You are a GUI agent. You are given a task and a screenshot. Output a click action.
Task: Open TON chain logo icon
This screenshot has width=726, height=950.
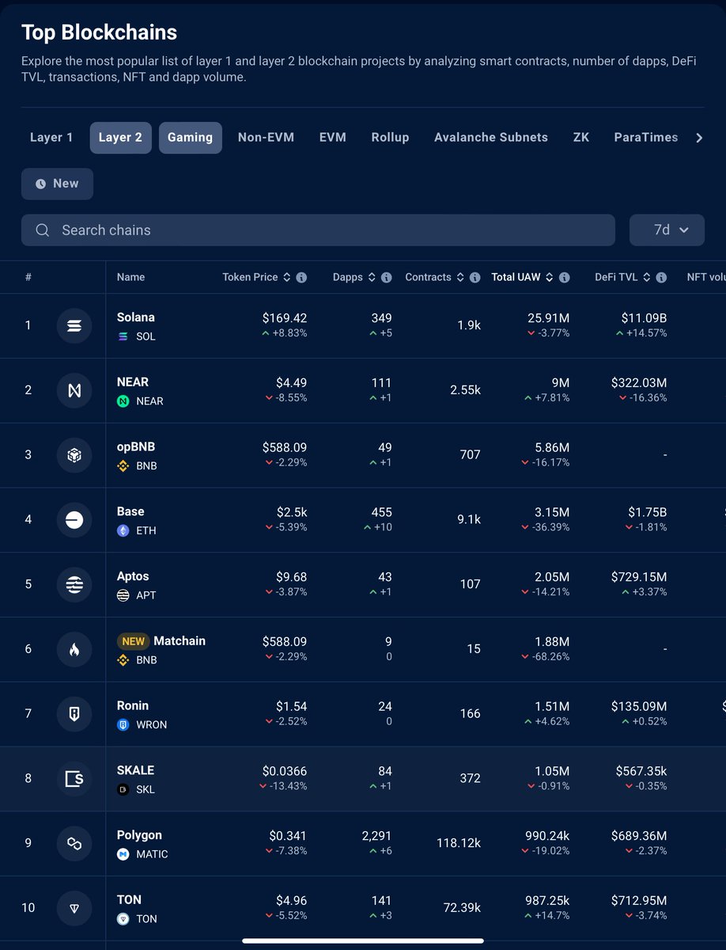tap(74, 908)
